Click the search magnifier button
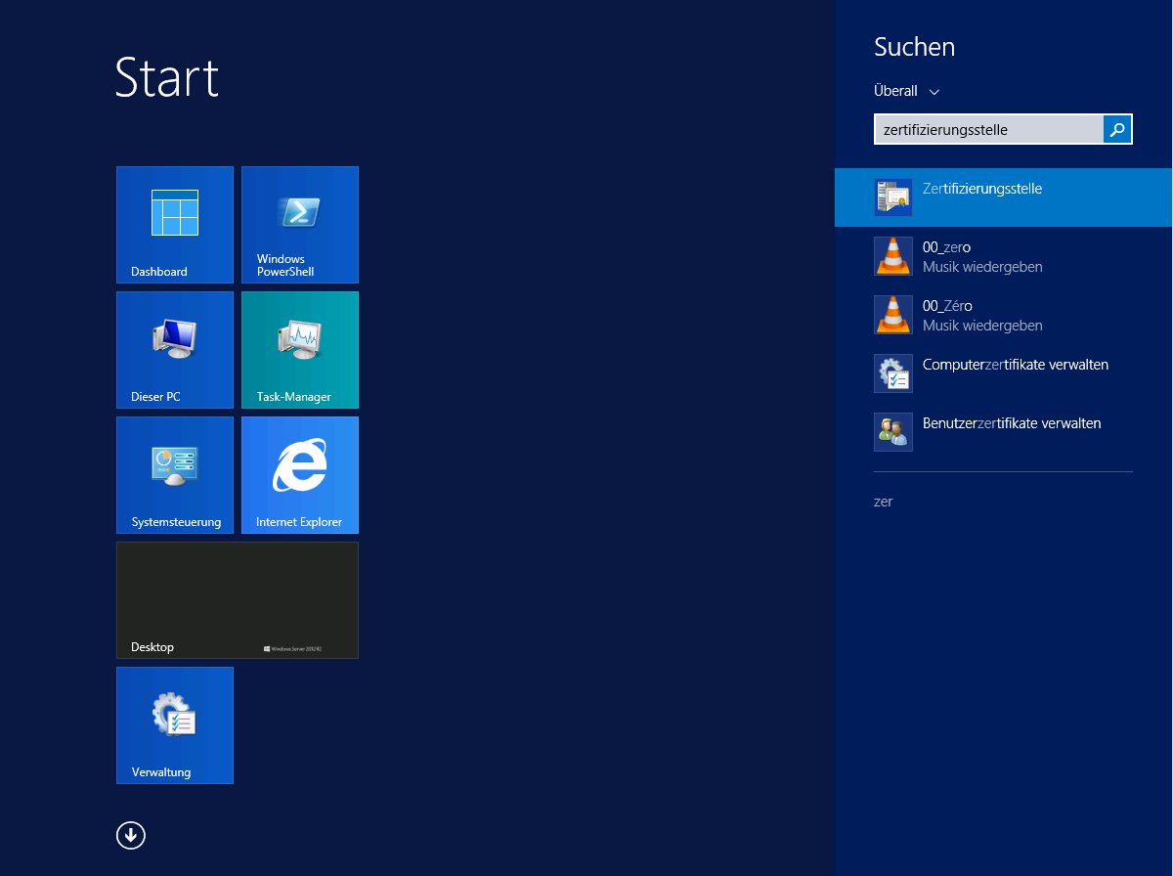The width and height of the screenshot is (1173, 876). [x=1117, y=129]
